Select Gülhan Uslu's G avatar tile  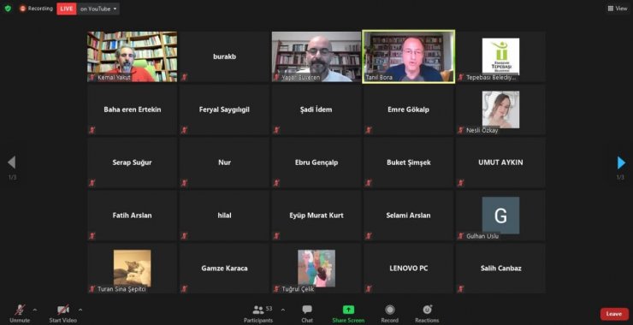point(500,216)
